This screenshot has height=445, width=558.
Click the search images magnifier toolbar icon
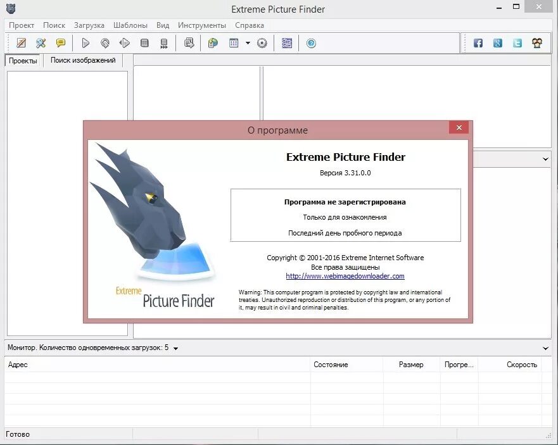coord(41,44)
